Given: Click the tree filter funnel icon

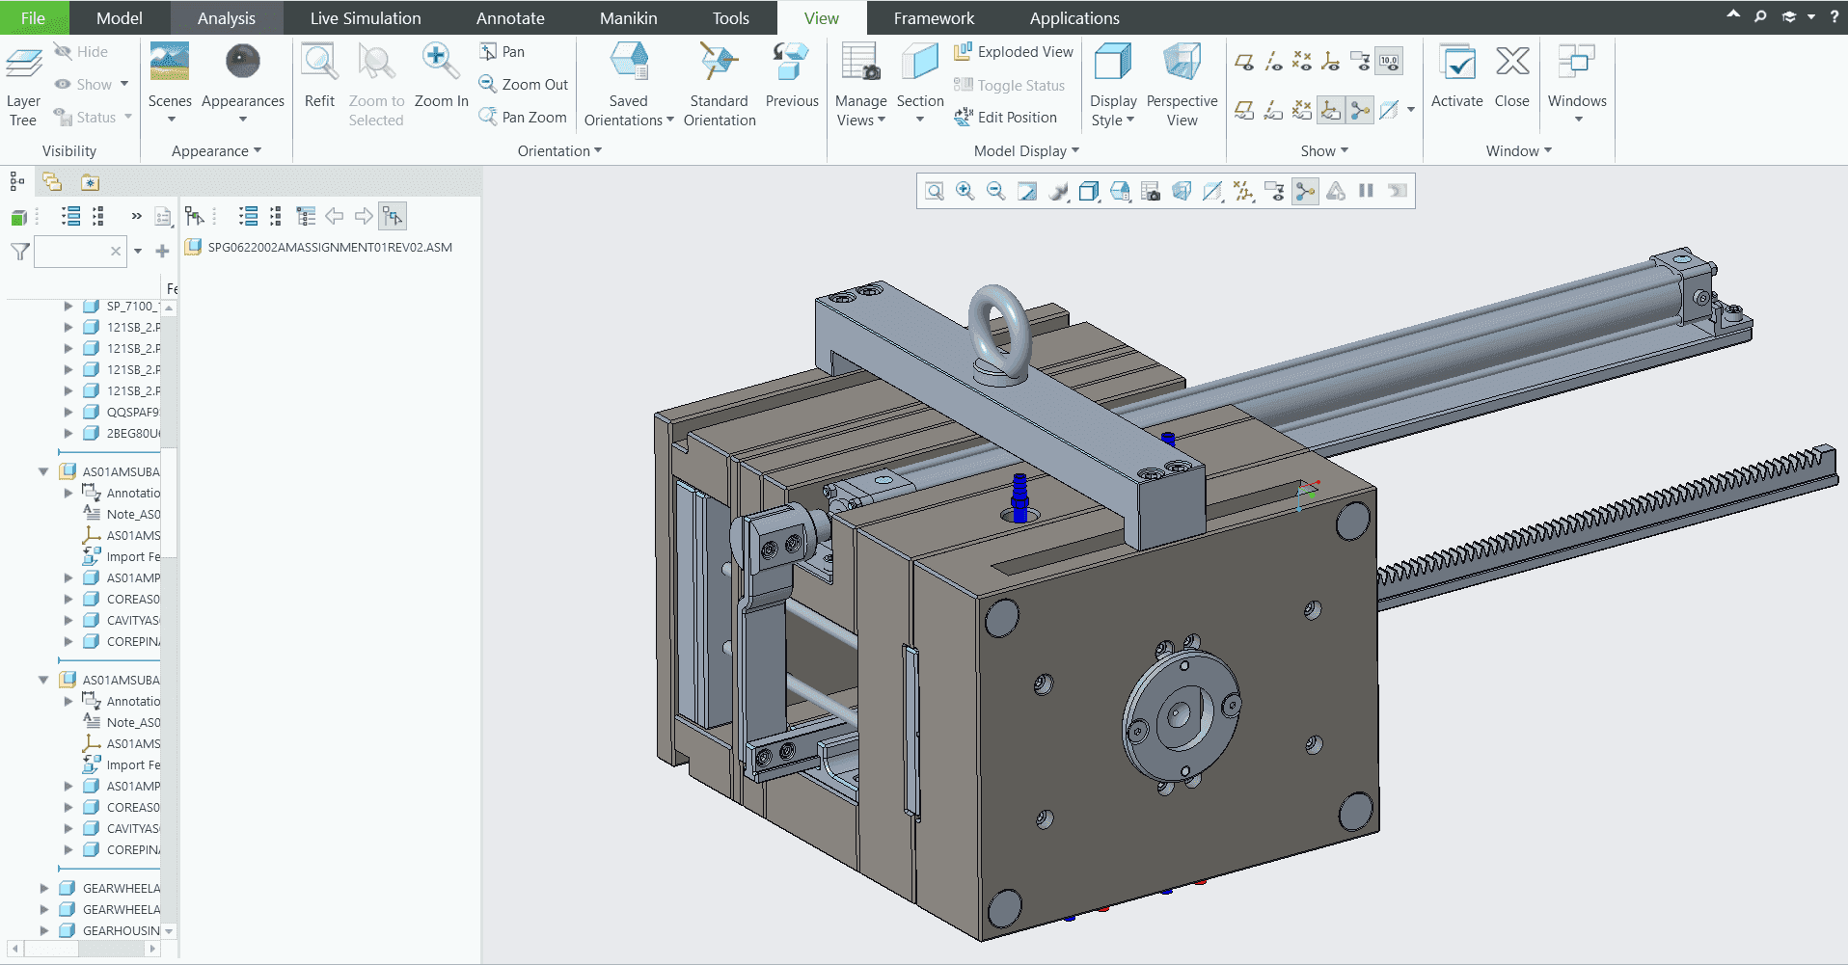Looking at the screenshot, I should click(x=20, y=252).
